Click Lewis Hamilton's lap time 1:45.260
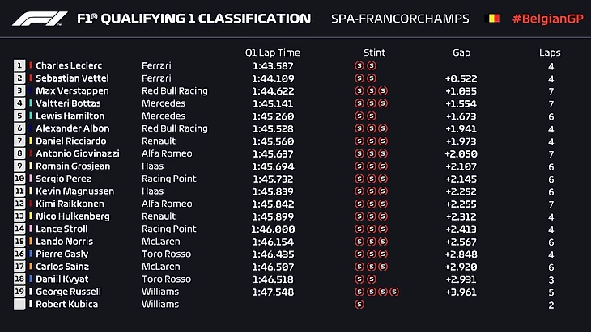The image size is (591, 332). (x=273, y=116)
